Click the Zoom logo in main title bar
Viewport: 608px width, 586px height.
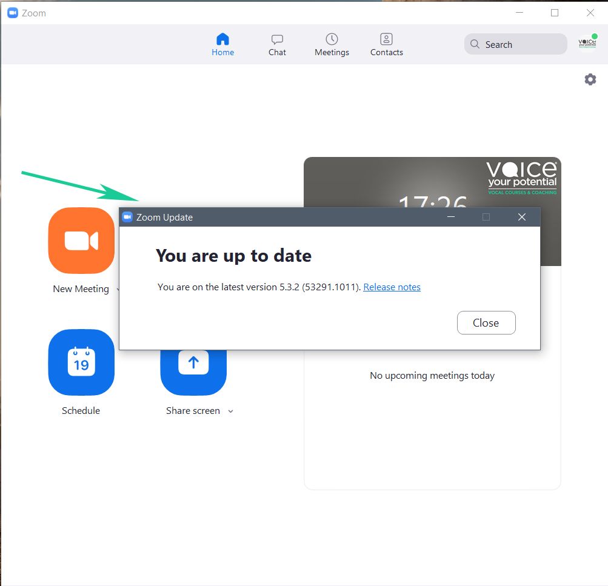click(x=13, y=13)
